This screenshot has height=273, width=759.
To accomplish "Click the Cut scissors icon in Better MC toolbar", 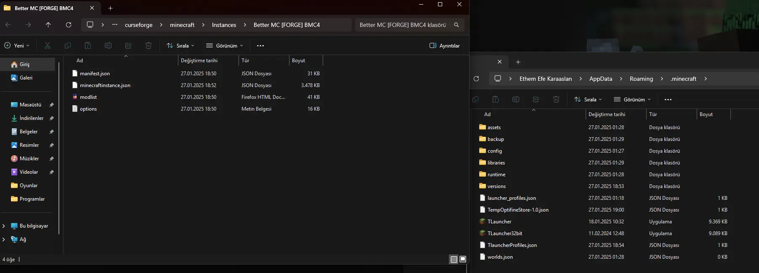I will point(48,45).
